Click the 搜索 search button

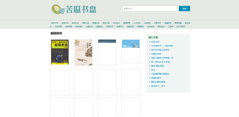tap(184, 9)
